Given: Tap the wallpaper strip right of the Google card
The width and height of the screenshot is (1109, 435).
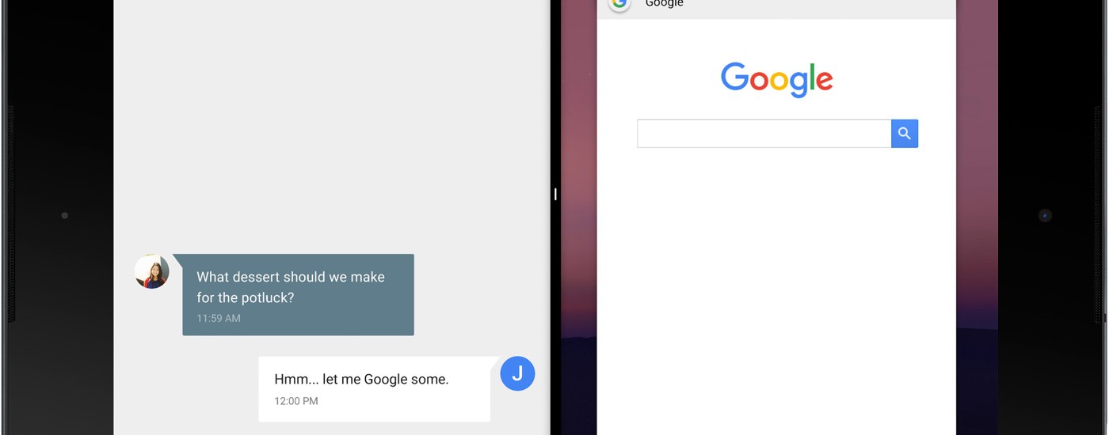Looking at the screenshot, I should (x=977, y=217).
